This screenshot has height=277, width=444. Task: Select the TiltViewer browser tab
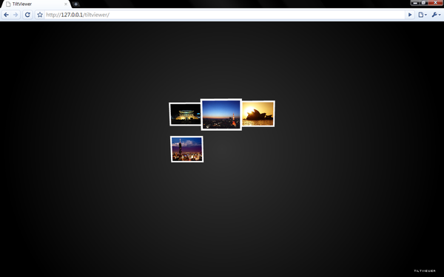[x=36, y=4]
